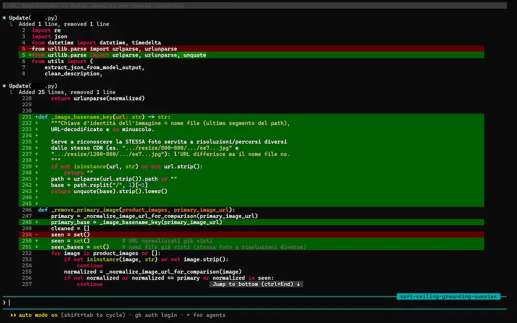Click "extract_json_from_model_output," line
The width and height of the screenshot is (517, 323).
tap(95, 67)
